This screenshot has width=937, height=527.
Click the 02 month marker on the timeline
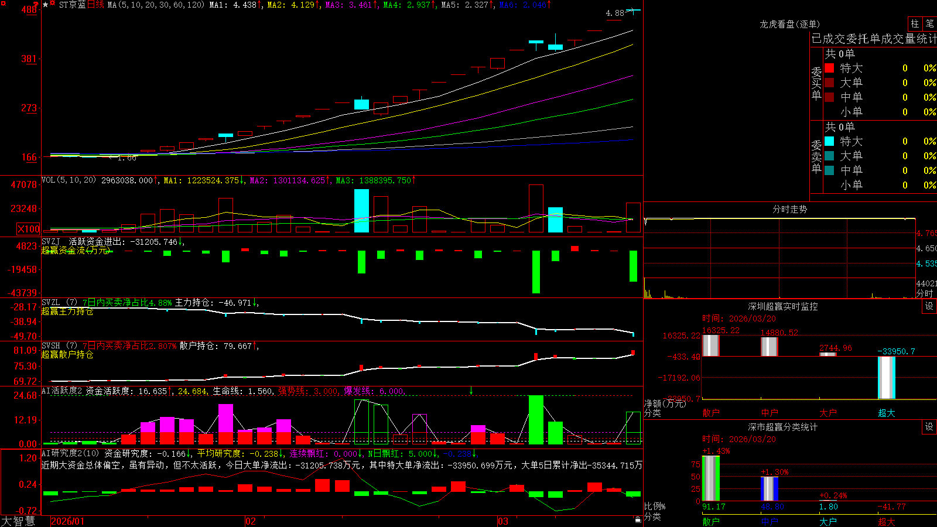click(251, 521)
